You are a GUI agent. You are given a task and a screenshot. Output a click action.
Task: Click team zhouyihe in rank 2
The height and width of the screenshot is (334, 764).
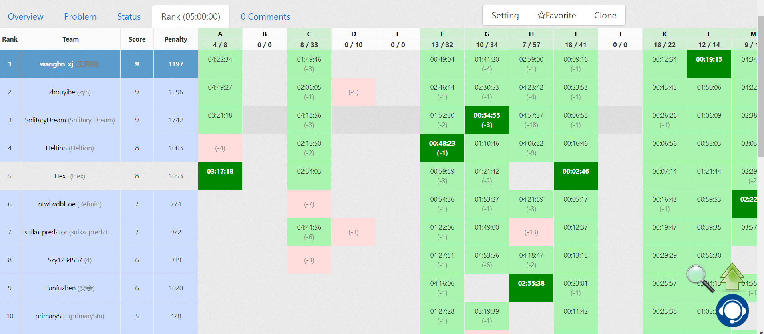[x=62, y=92]
